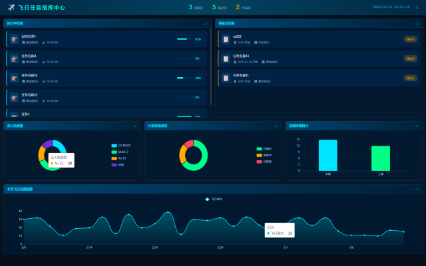This screenshot has width=426, height=266.
Task: Toggle 飞行架次 series legend in trend chart
Action: (214, 199)
